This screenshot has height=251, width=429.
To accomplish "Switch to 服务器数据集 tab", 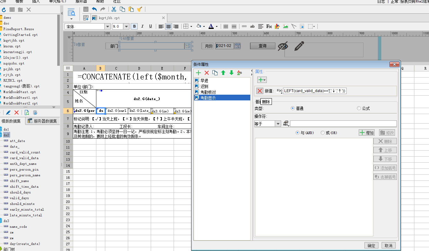I will click(x=42, y=121).
